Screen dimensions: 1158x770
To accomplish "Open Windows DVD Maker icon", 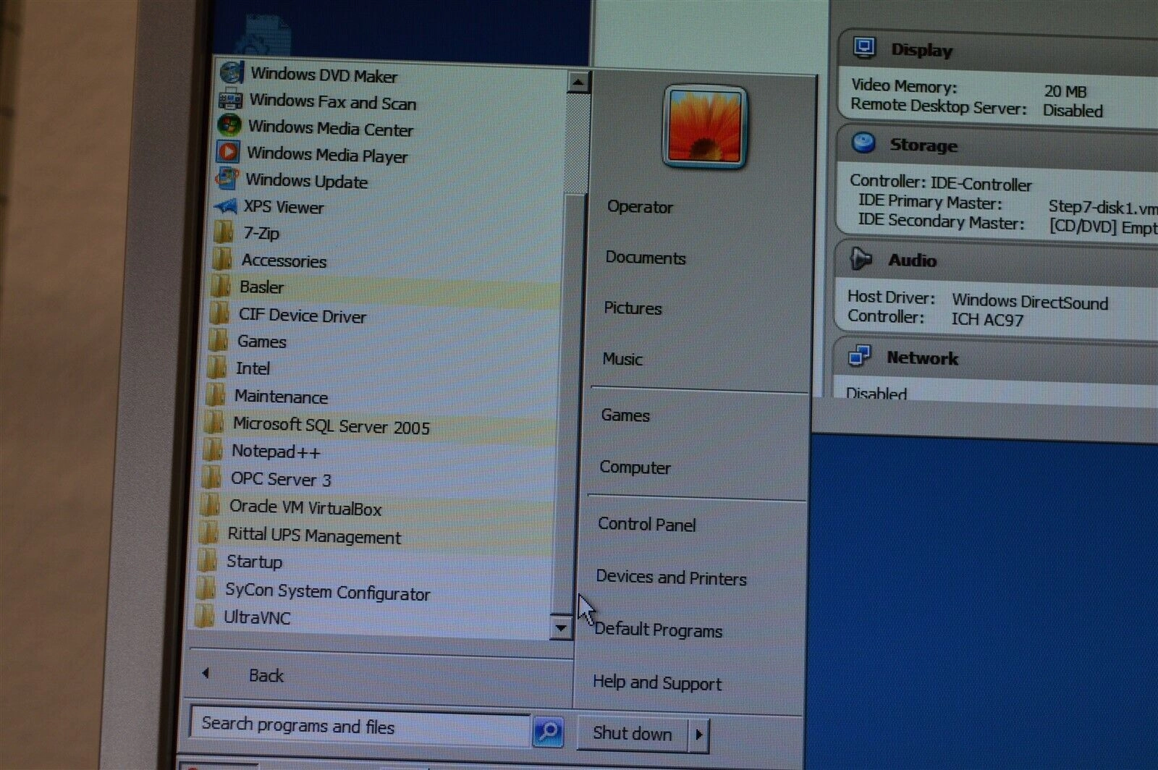I will pos(232,73).
